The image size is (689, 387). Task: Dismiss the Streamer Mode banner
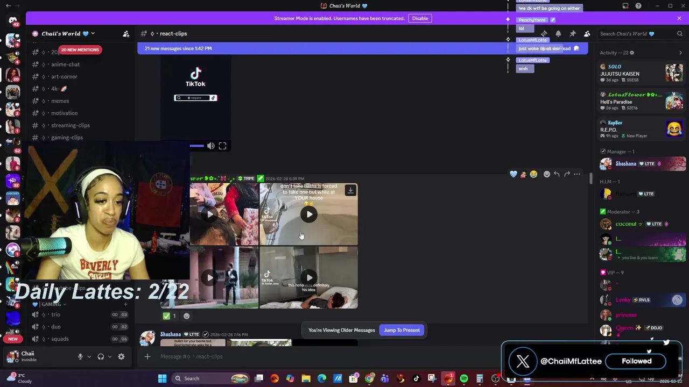click(x=679, y=18)
